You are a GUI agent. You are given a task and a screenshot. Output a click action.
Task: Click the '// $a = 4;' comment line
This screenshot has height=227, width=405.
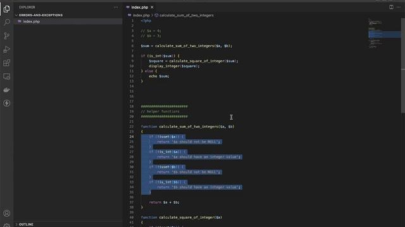tap(151, 31)
